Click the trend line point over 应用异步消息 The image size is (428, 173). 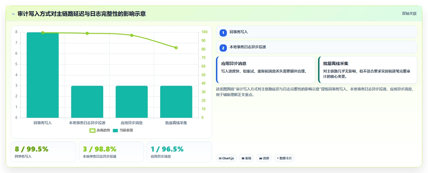click(132, 35)
